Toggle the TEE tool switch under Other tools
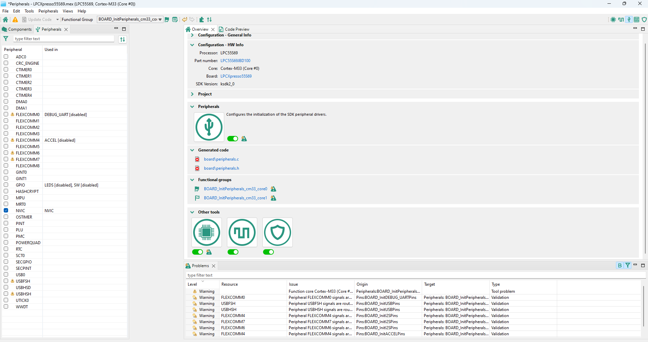The width and height of the screenshot is (648, 342). (268, 252)
